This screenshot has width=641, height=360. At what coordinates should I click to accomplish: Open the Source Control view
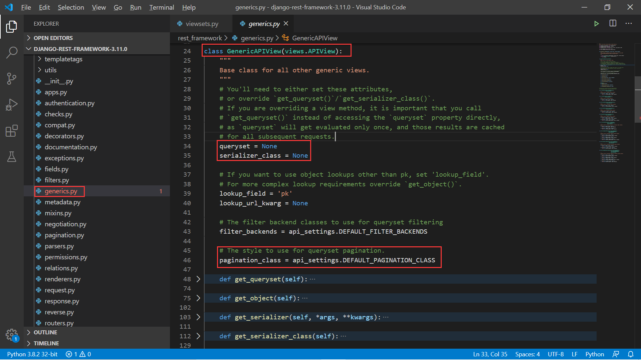(12, 79)
